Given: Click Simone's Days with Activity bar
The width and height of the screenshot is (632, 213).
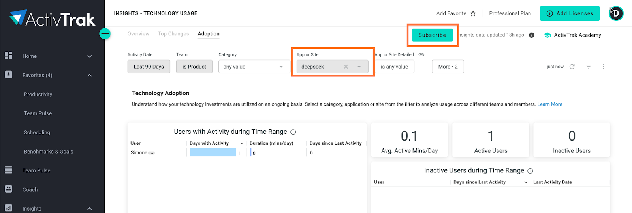Looking at the screenshot, I should [213, 153].
